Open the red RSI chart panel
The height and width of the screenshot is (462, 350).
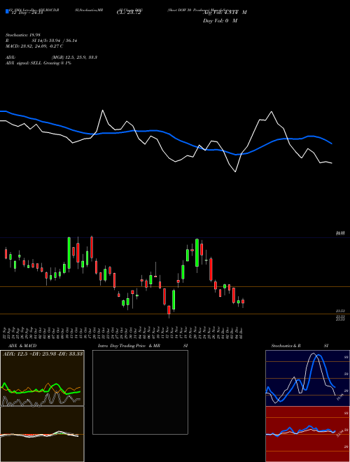point(307,434)
